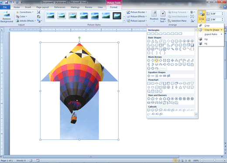Viewport: 227px width, 163px height.
Task: Choose Fill in the crop menu
Action: tap(211, 39)
